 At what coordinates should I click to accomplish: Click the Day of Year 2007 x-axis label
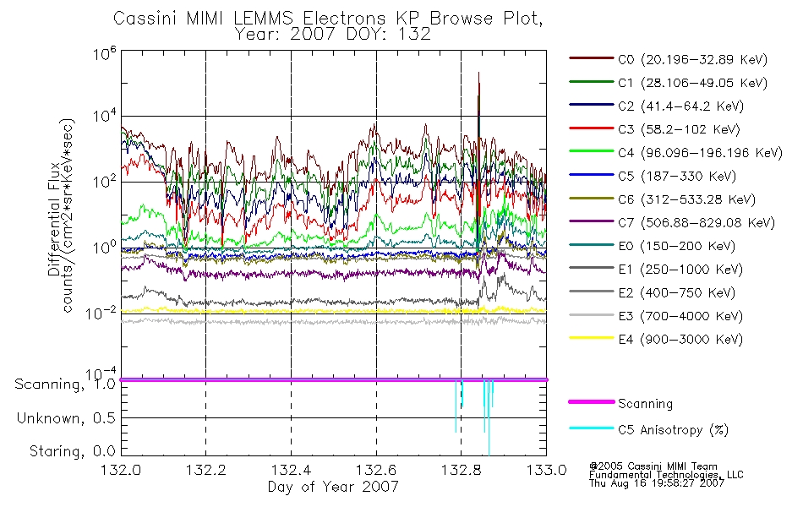pos(333,486)
